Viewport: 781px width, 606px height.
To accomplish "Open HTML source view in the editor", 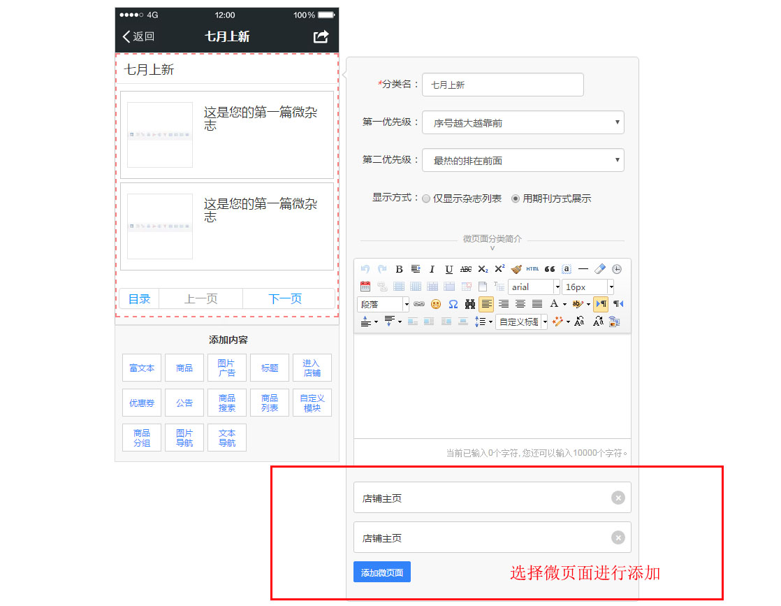I will pos(532,269).
